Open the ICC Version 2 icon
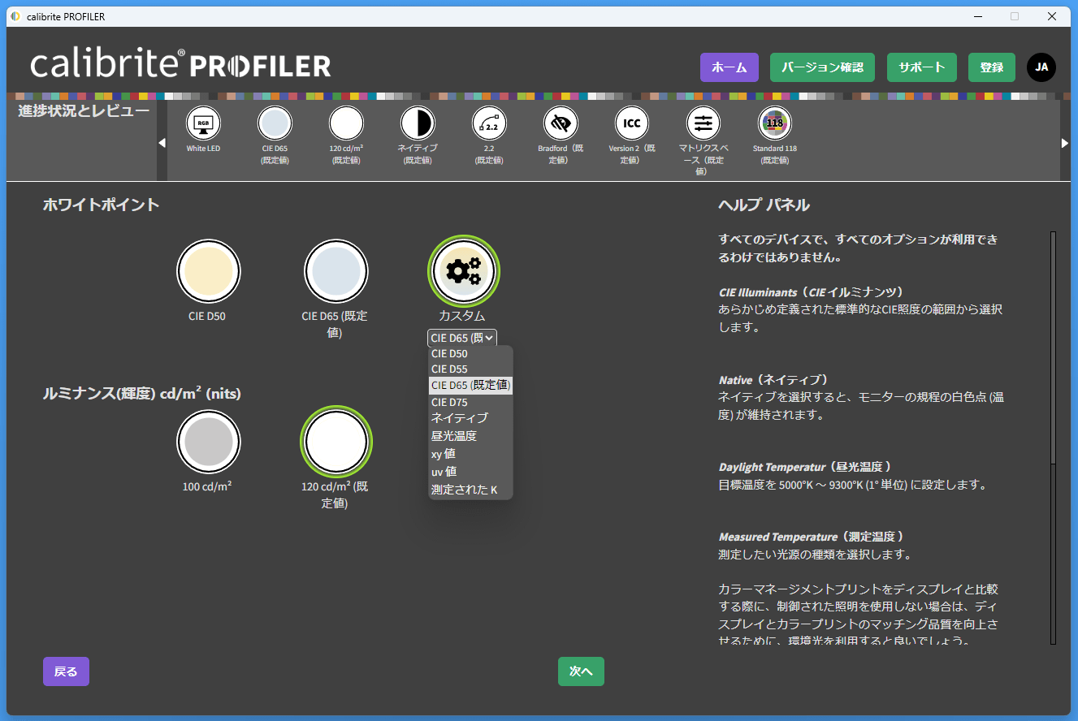1078x721 pixels. (632, 123)
